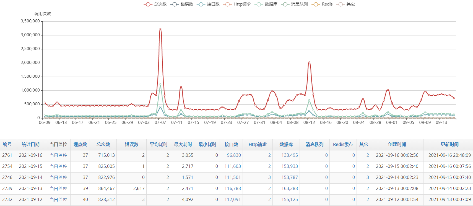The width and height of the screenshot is (473, 206).
Task: Open 接口数 value 111,603
Action: tap(233, 166)
